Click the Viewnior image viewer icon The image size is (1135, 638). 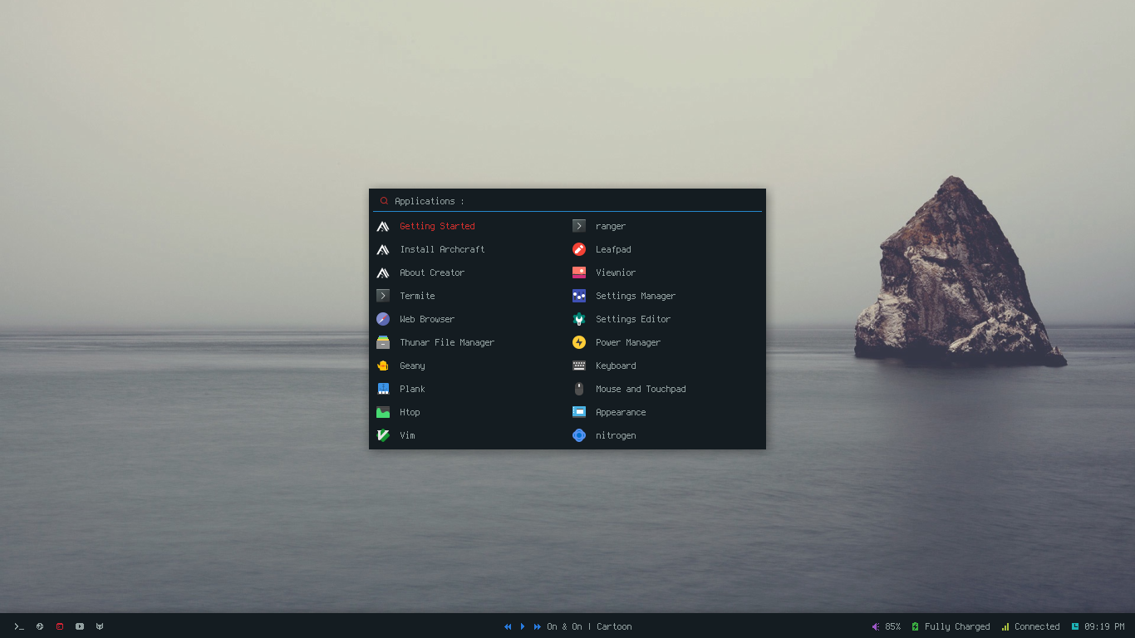tap(579, 272)
